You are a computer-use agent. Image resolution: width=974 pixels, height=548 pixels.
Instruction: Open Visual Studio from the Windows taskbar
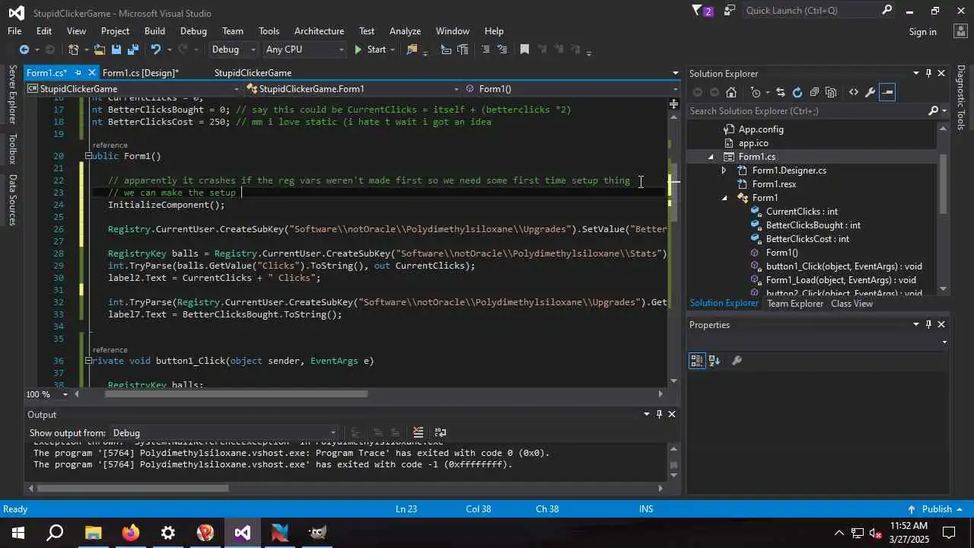(x=243, y=533)
